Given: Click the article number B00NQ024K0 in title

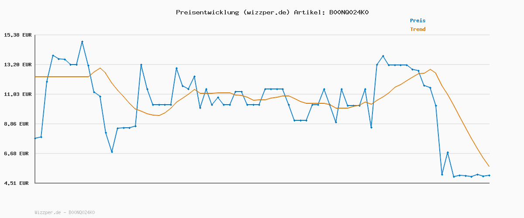Looking at the screenshot, I should 349,12.
